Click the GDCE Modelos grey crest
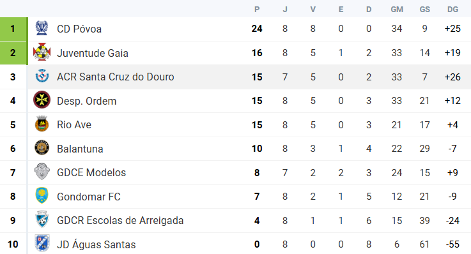 [x=42, y=172]
